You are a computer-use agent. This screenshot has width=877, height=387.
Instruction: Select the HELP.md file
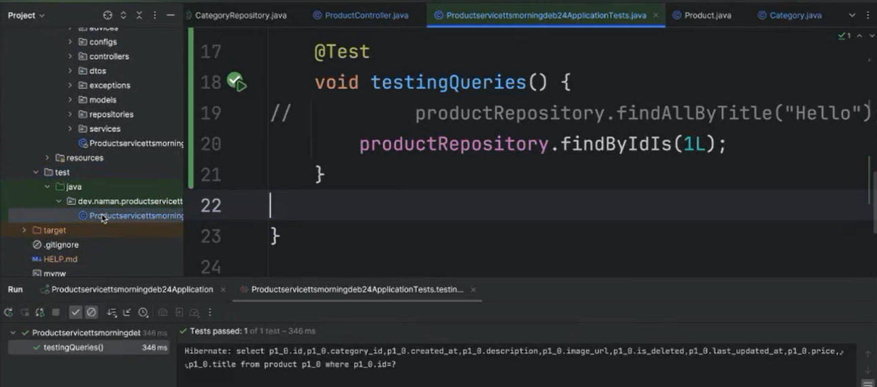54,259
